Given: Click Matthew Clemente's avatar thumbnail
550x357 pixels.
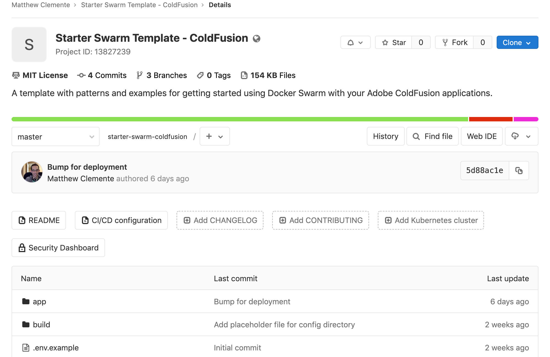Looking at the screenshot, I should 32,172.
